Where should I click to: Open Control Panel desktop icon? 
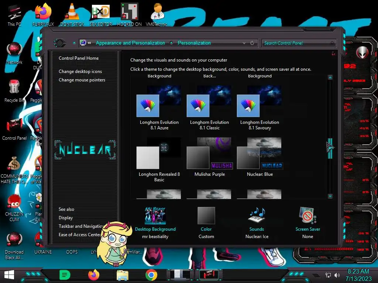click(x=14, y=129)
